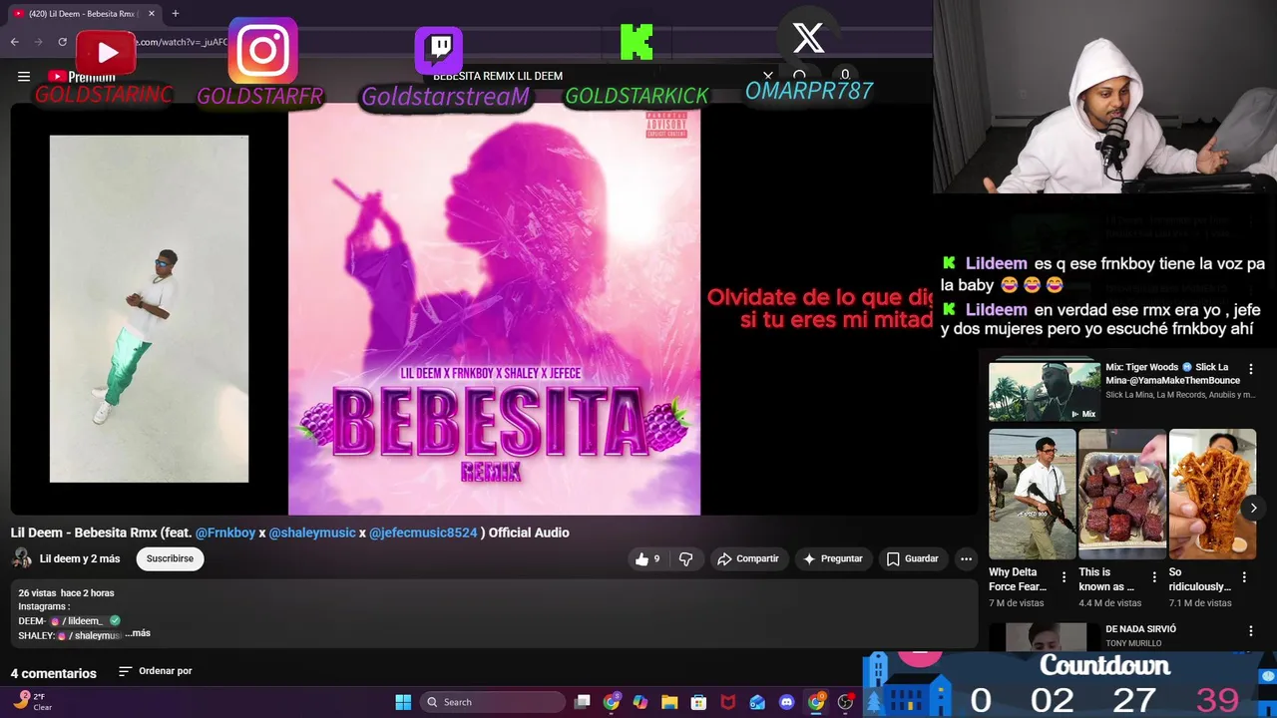Click the Windows taskbar Search box
Screen dimensions: 1277x718
(493, 702)
